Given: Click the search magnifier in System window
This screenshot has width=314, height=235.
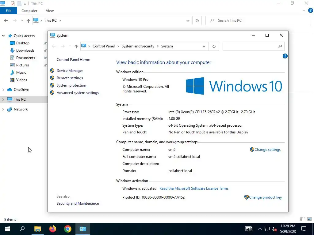Looking at the screenshot, I should coord(280,47).
